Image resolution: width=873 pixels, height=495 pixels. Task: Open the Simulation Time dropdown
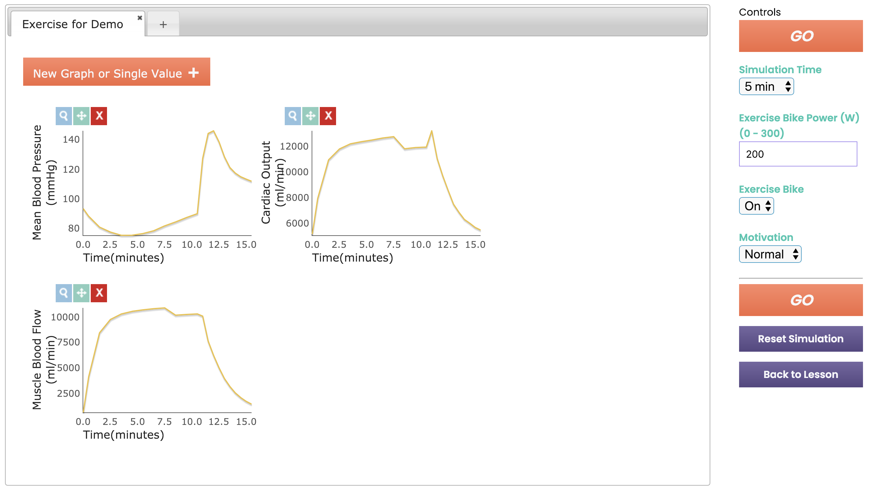click(766, 87)
